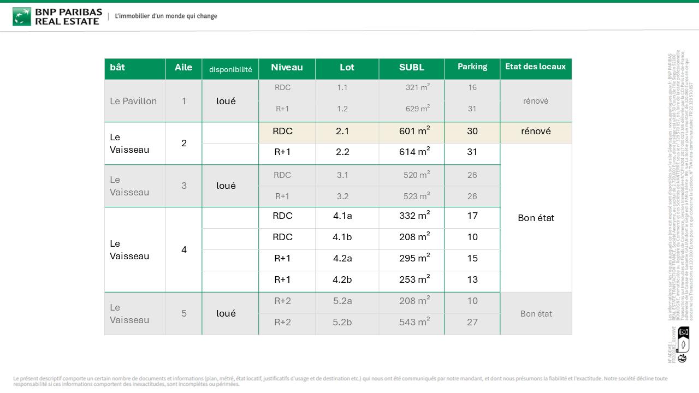The image size is (699, 393).
Task: Click the 'disponibilité' column header
Action: pyautogui.click(x=230, y=69)
